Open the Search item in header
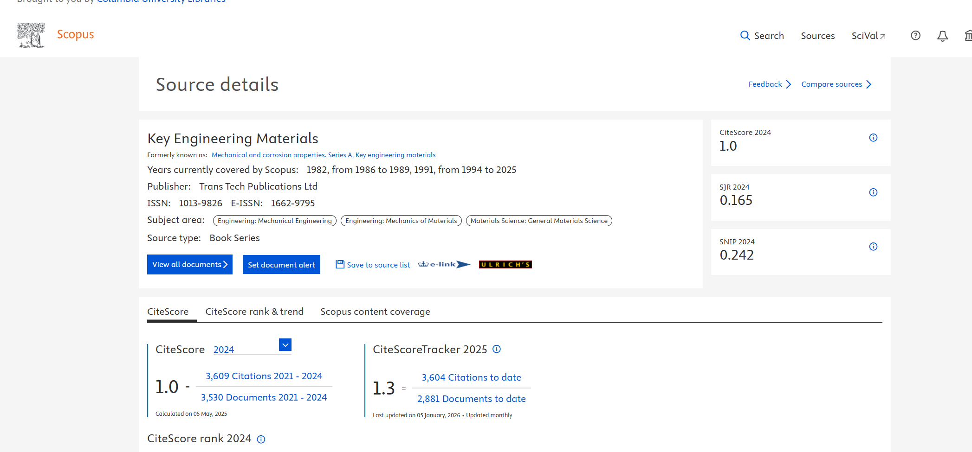Viewport: 972px width, 452px height. (762, 36)
